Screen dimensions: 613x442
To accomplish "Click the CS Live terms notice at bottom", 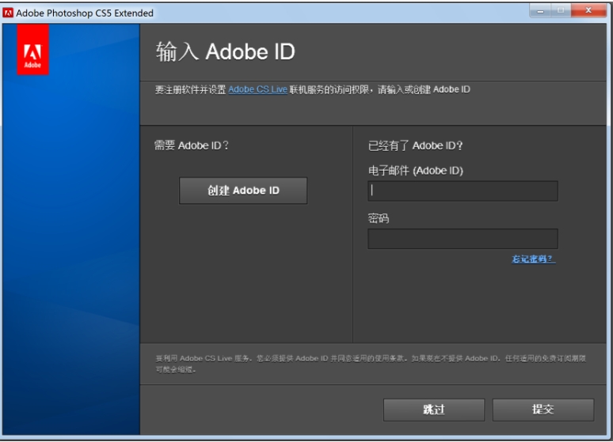I will coord(370,363).
